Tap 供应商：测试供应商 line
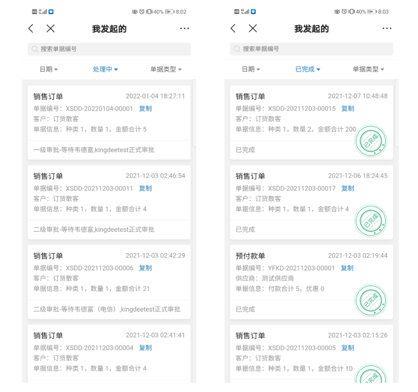The width and height of the screenshot is (418, 392). click(265, 278)
